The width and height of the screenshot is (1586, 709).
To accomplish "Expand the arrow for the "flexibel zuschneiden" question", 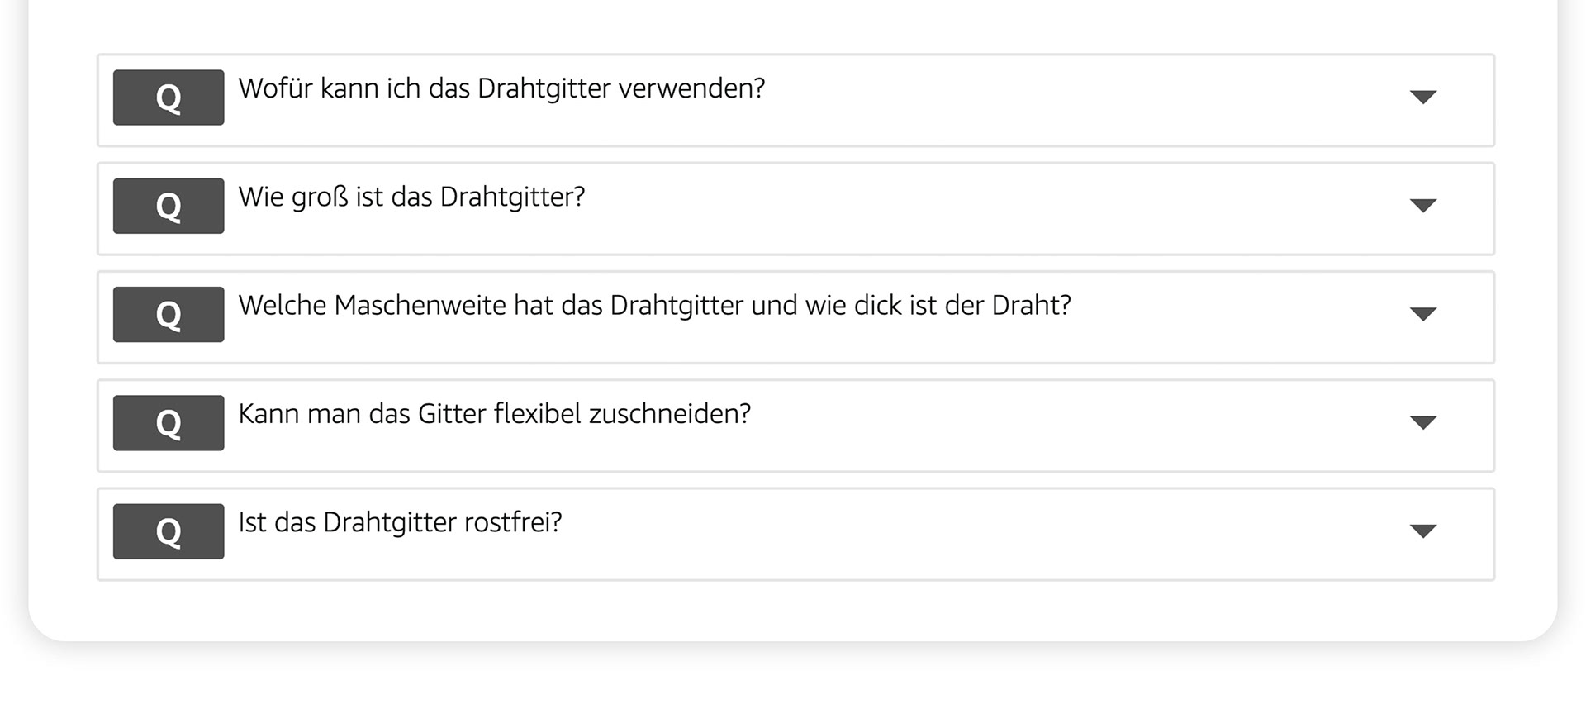I will click(x=1422, y=423).
